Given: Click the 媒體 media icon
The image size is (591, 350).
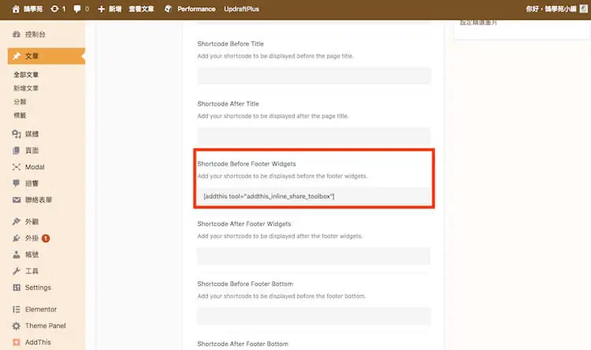Looking at the screenshot, I should tap(17, 134).
